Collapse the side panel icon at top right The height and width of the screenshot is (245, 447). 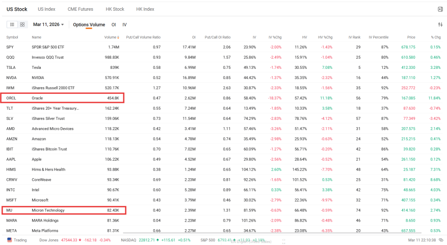[440, 9]
